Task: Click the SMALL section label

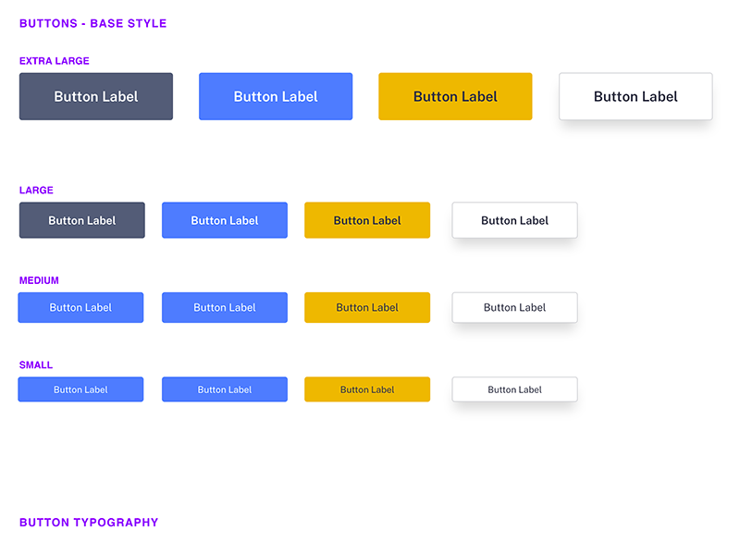Action: [x=36, y=364]
